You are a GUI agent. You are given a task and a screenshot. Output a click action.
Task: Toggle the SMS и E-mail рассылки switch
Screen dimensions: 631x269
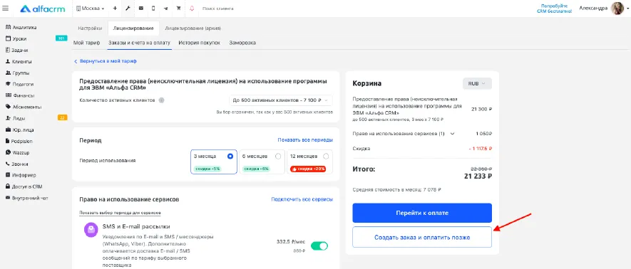point(319,246)
